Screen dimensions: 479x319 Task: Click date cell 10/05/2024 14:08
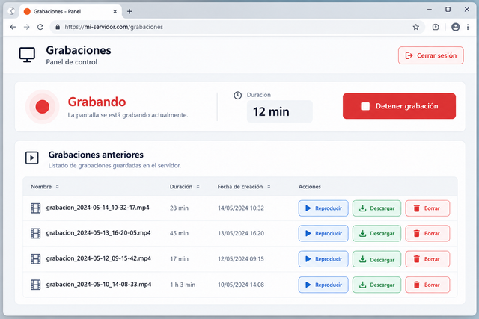[x=241, y=285]
